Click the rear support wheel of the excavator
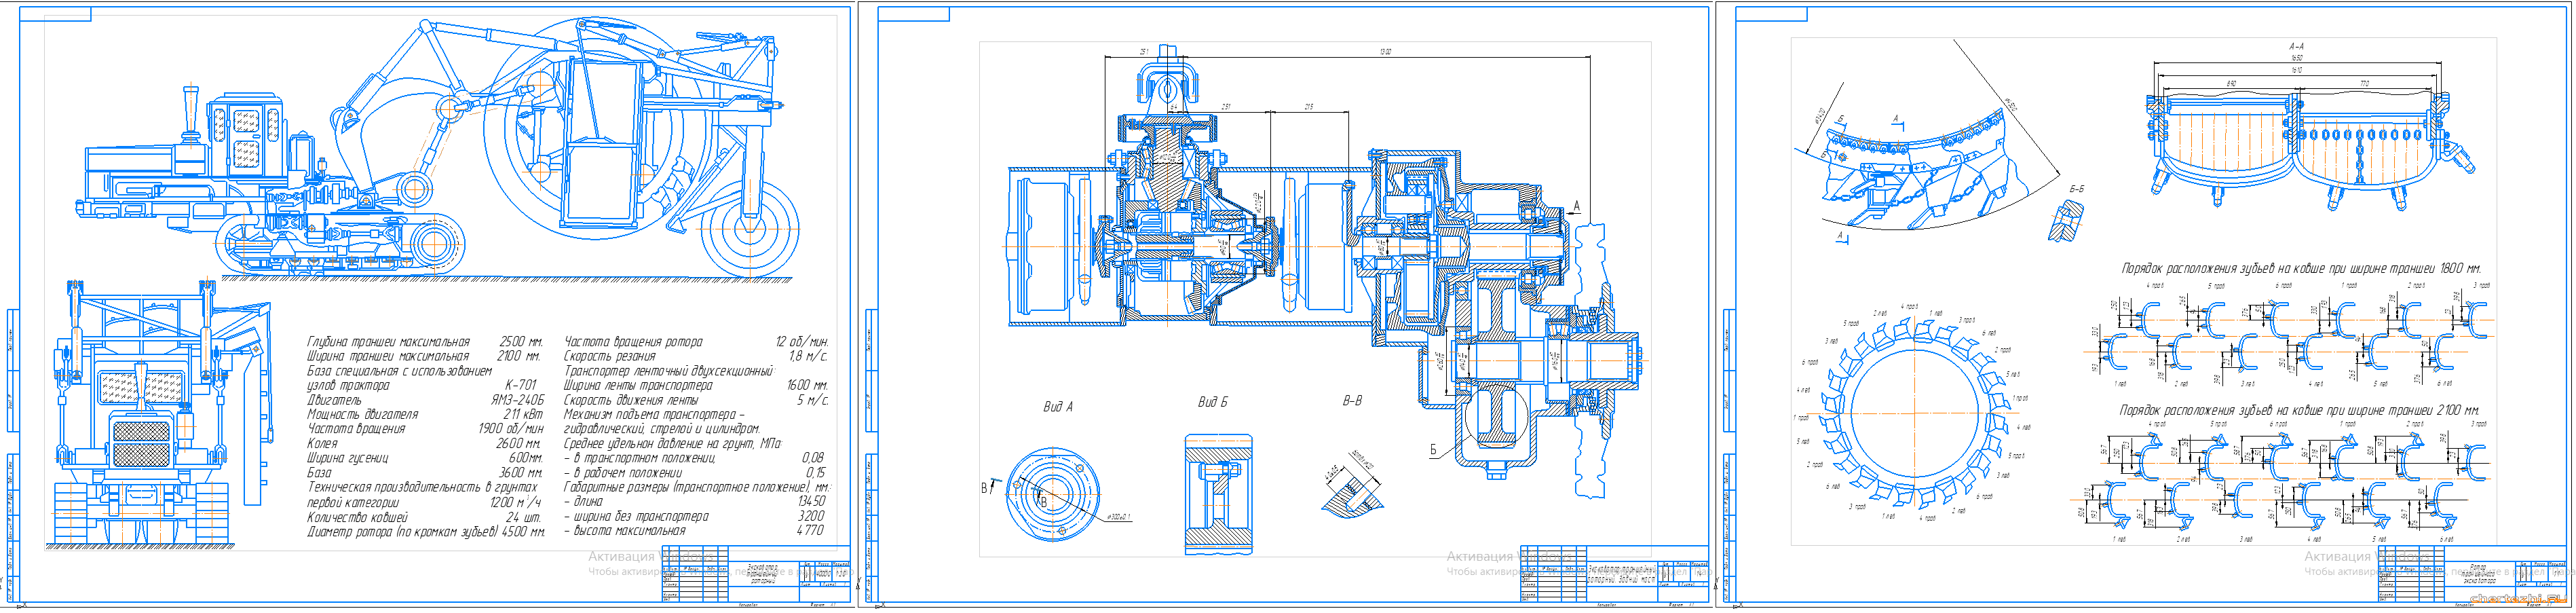The image size is (2576, 613). click(747, 227)
